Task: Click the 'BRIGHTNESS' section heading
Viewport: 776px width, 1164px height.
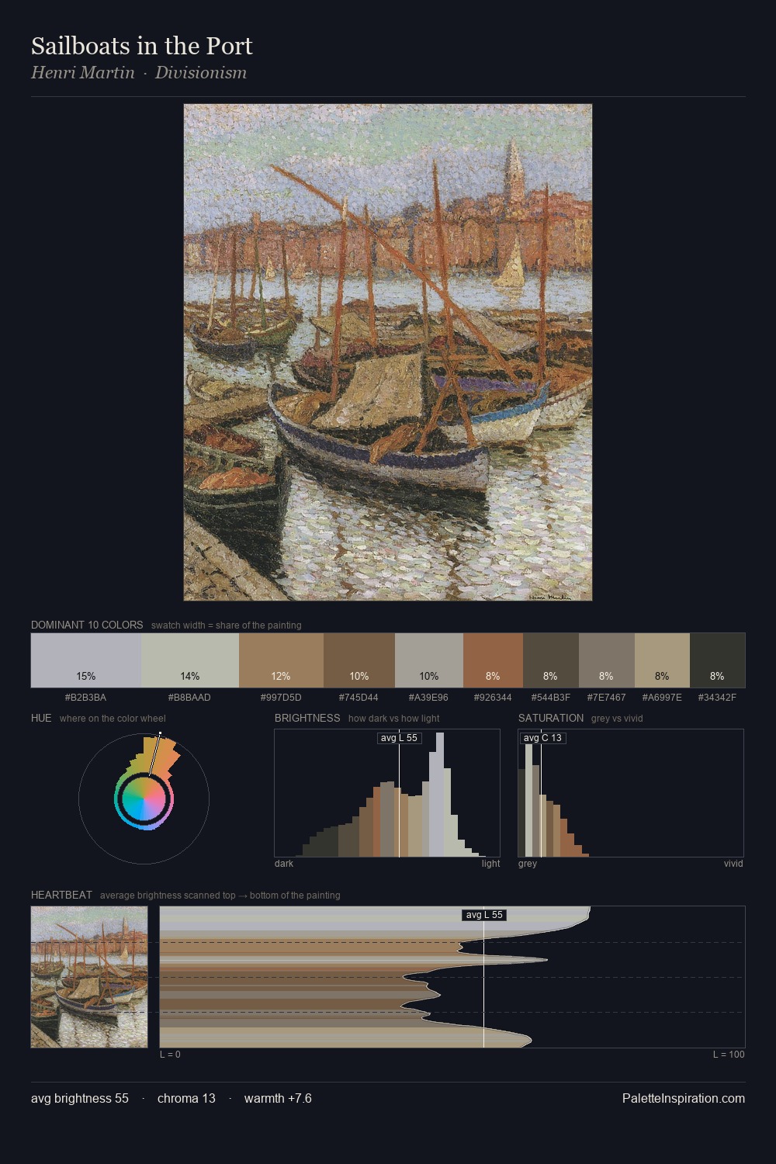Action: pyautogui.click(x=307, y=718)
